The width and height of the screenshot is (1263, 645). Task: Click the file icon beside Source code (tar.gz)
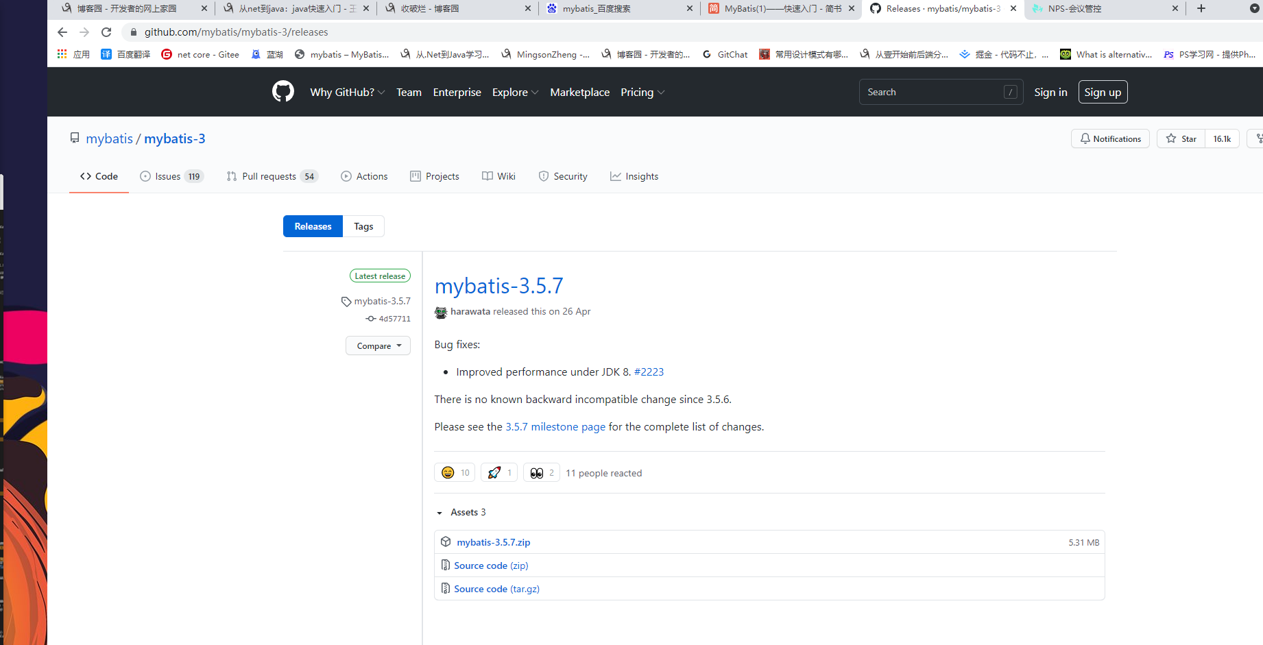446,588
